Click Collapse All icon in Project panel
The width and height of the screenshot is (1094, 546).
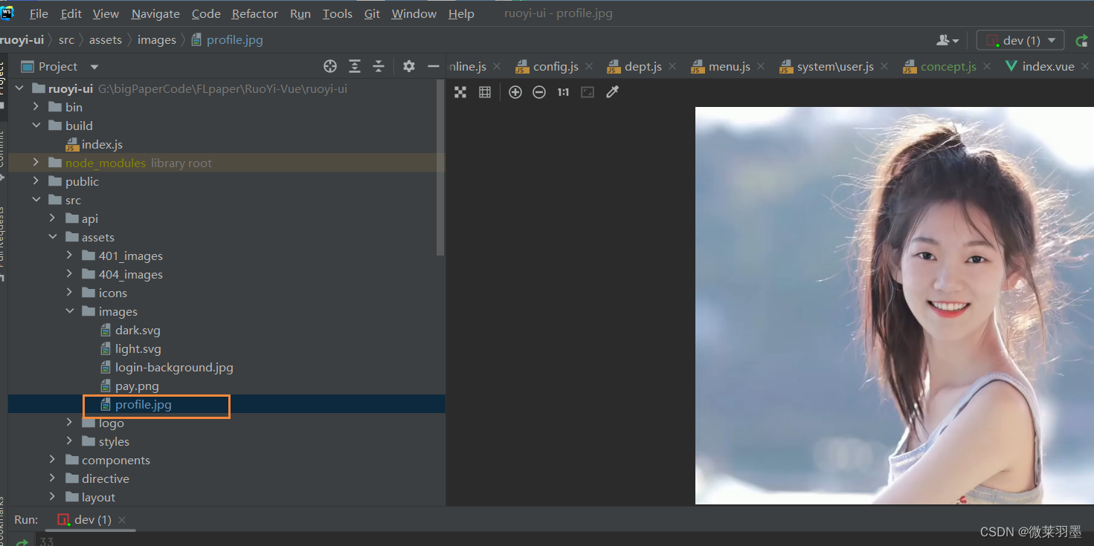(x=379, y=66)
